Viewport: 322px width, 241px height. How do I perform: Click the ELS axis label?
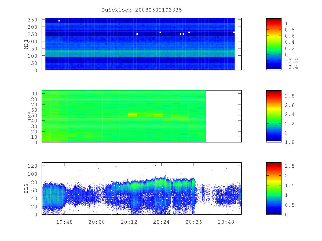click(x=26, y=189)
